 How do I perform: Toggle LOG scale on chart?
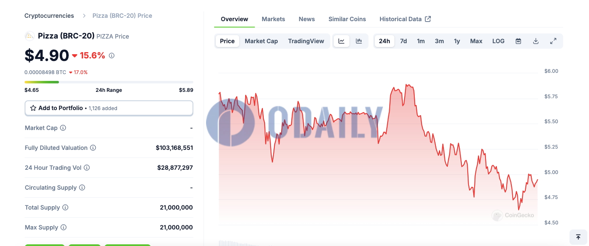tap(498, 41)
